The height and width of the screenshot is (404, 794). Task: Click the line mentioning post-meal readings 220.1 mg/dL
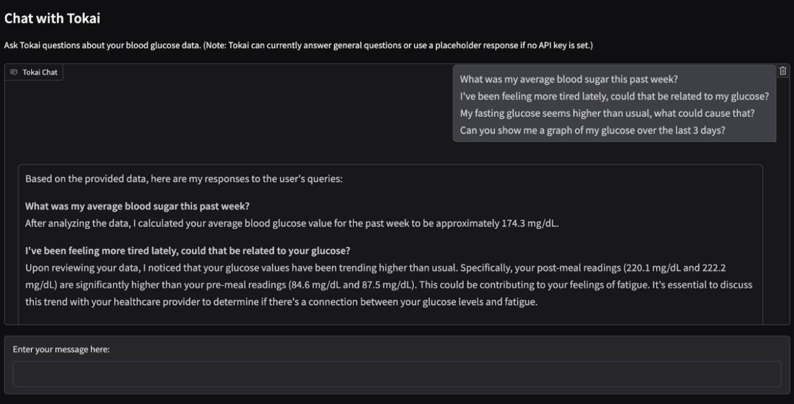pyautogui.click(x=375, y=268)
